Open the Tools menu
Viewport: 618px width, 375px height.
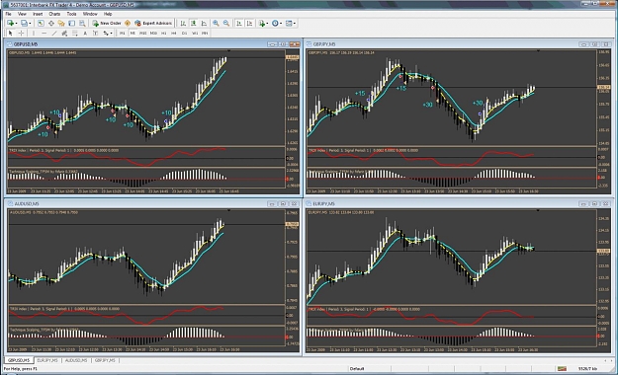tap(72, 14)
